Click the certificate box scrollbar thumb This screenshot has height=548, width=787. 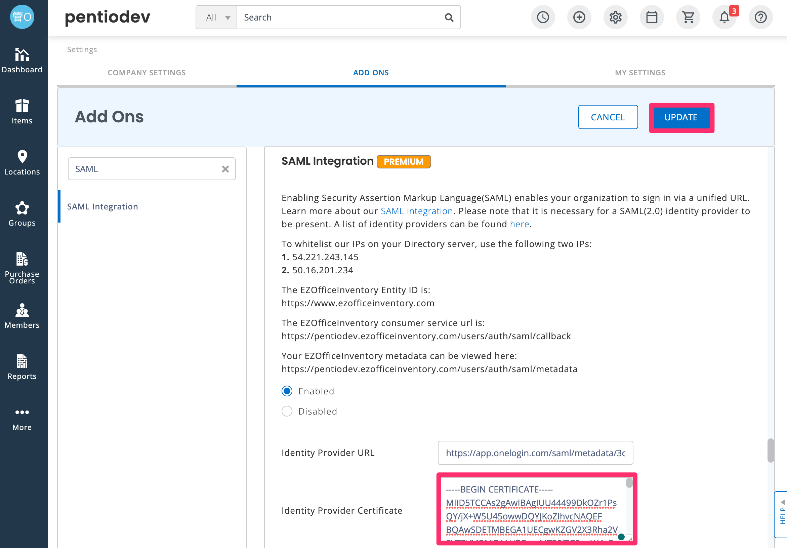[629, 483]
